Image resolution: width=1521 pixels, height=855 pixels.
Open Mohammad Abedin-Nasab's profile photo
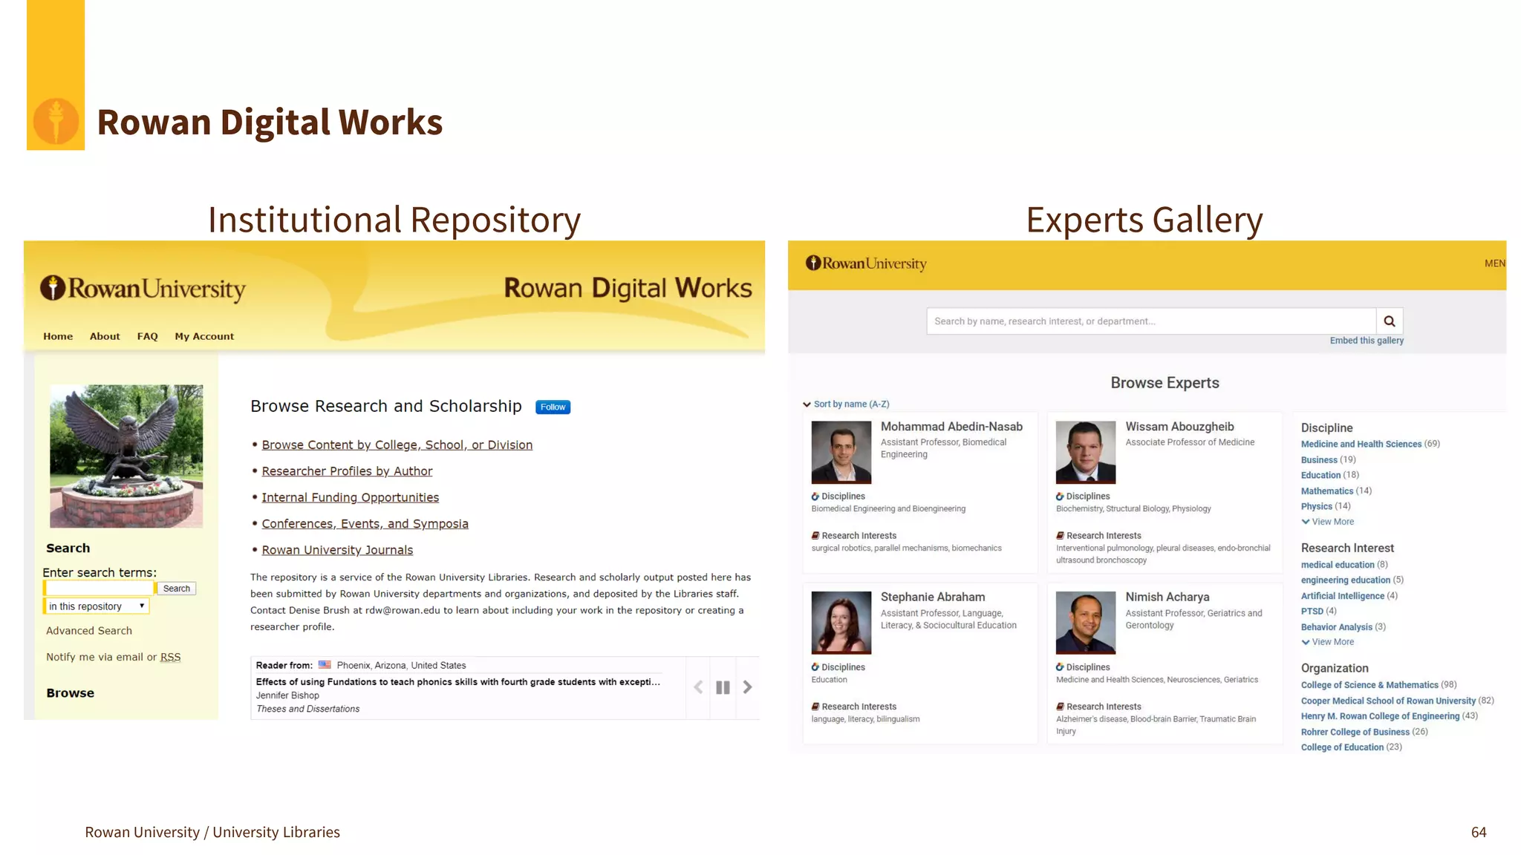coord(841,452)
